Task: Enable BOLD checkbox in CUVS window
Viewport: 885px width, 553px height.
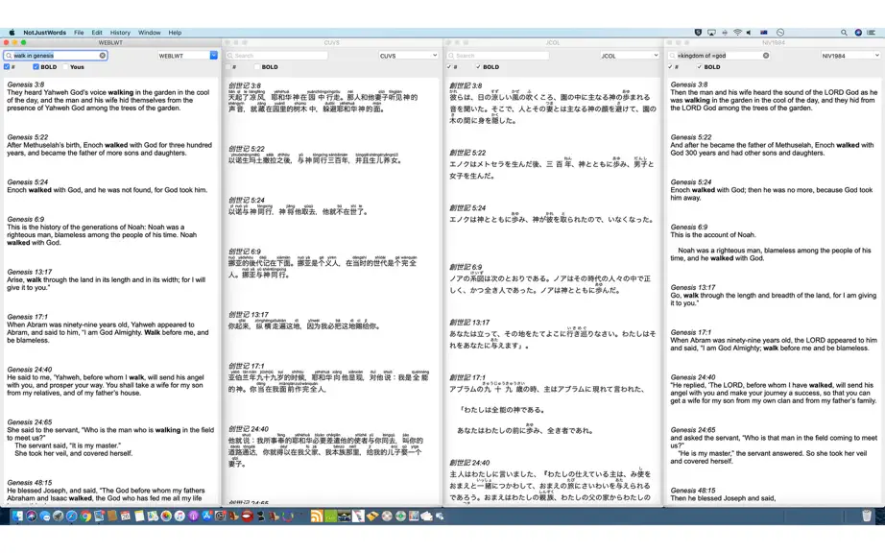Action: (x=257, y=66)
